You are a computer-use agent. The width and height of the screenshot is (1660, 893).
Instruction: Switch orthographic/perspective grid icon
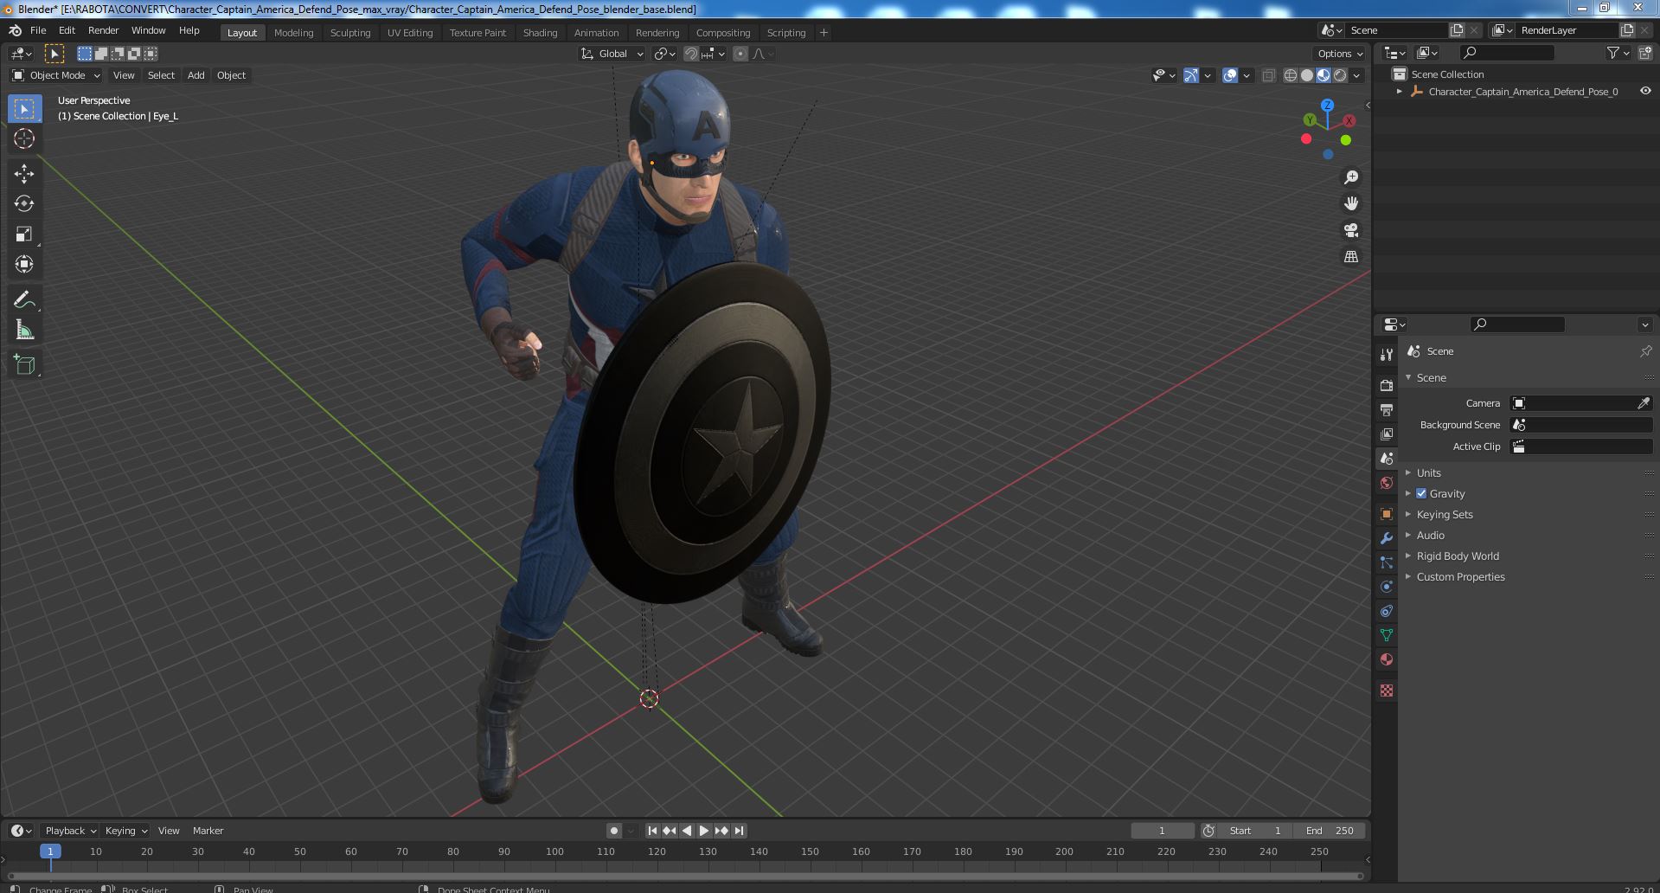1350,256
